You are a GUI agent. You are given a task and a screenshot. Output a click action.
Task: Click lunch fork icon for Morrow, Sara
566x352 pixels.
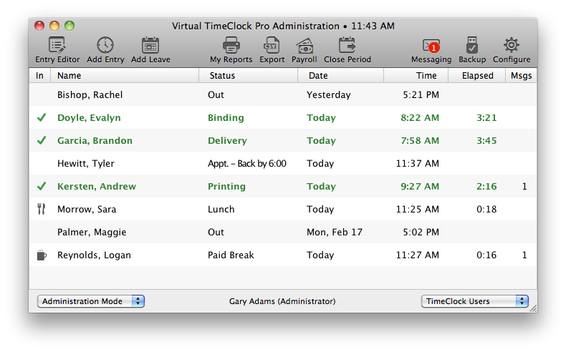pyautogui.click(x=42, y=209)
